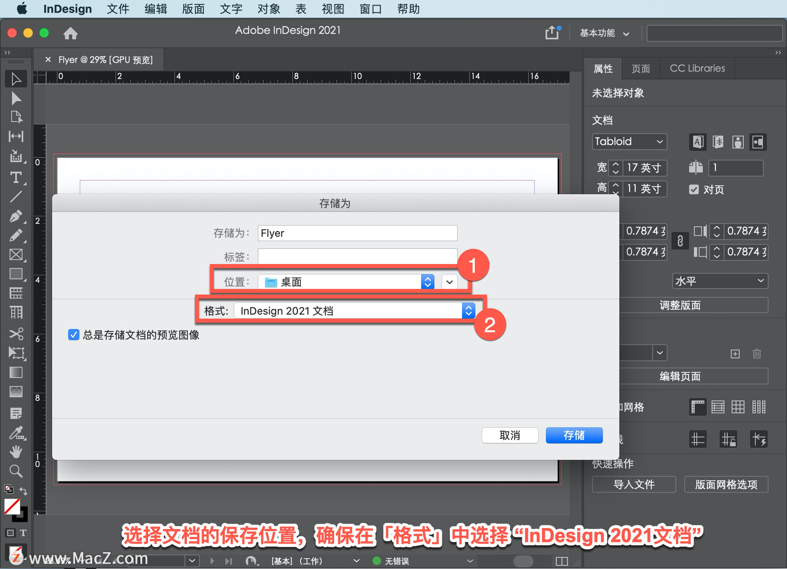Image resolution: width=787 pixels, height=569 pixels.
Task: Pick the Hand tool
Action: [x=16, y=452]
